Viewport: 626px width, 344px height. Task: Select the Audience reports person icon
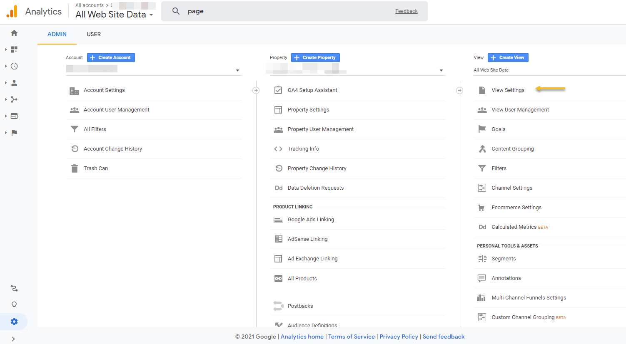(x=14, y=82)
